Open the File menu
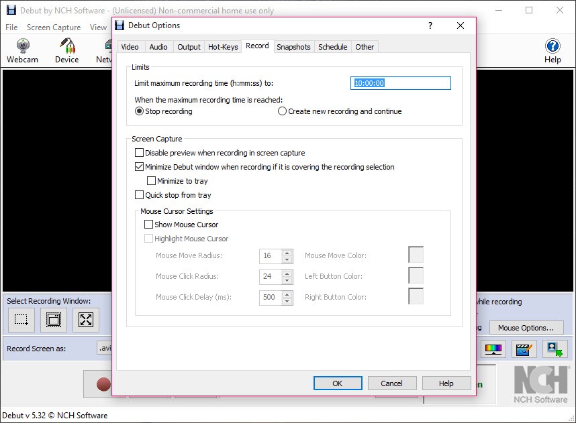 pyautogui.click(x=11, y=27)
